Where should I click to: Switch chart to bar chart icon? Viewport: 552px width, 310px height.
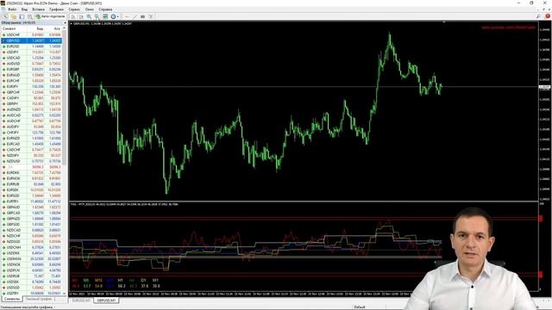[73, 16]
